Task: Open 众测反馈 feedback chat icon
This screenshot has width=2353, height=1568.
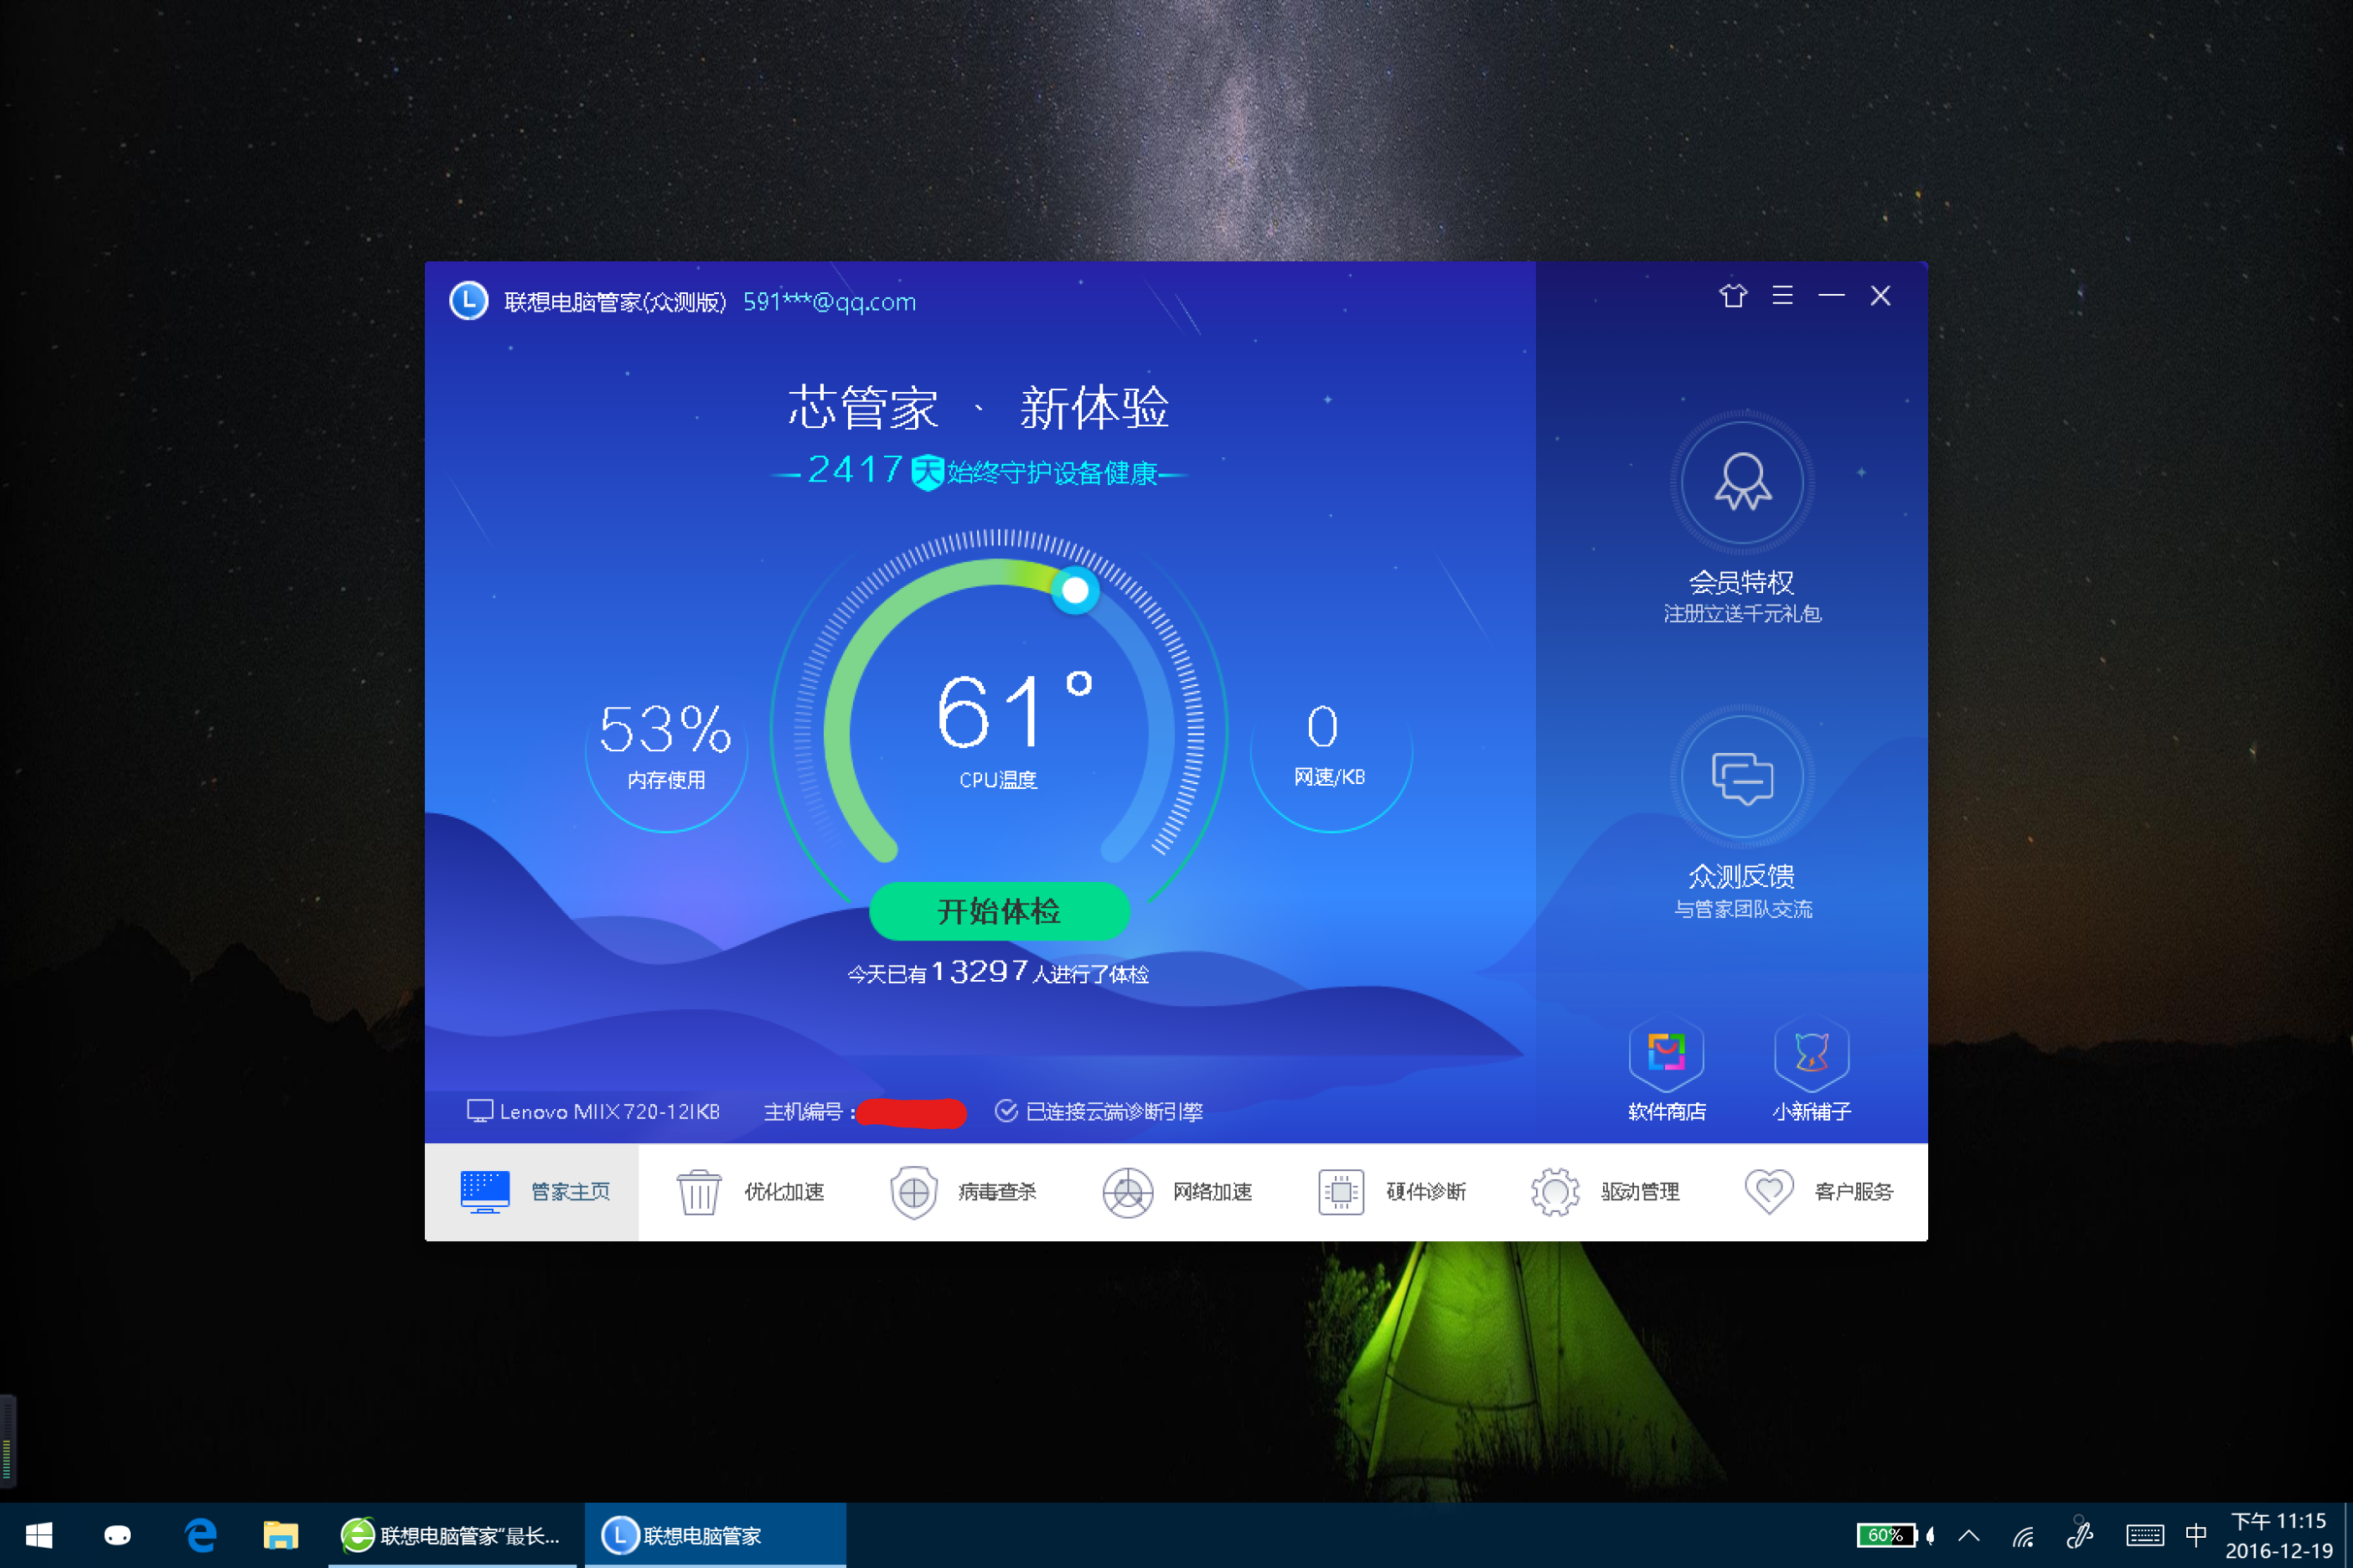Action: [x=1742, y=778]
